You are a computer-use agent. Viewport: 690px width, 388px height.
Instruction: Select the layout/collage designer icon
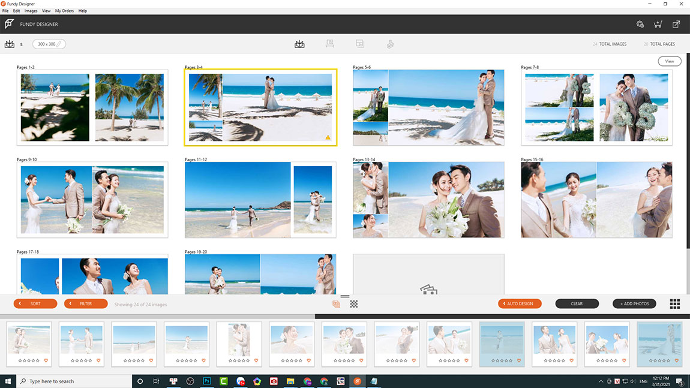click(x=360, y=44)
